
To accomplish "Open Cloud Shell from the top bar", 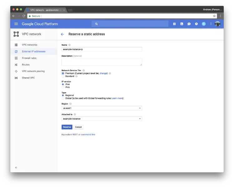I will 182,24.
